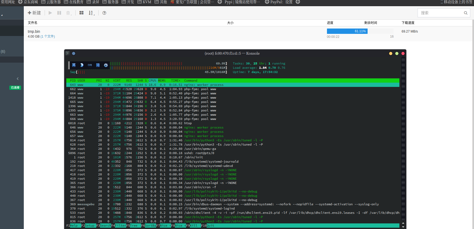Click F10 Quit in htop footer
Screen dimensions: 474x229
208,226
